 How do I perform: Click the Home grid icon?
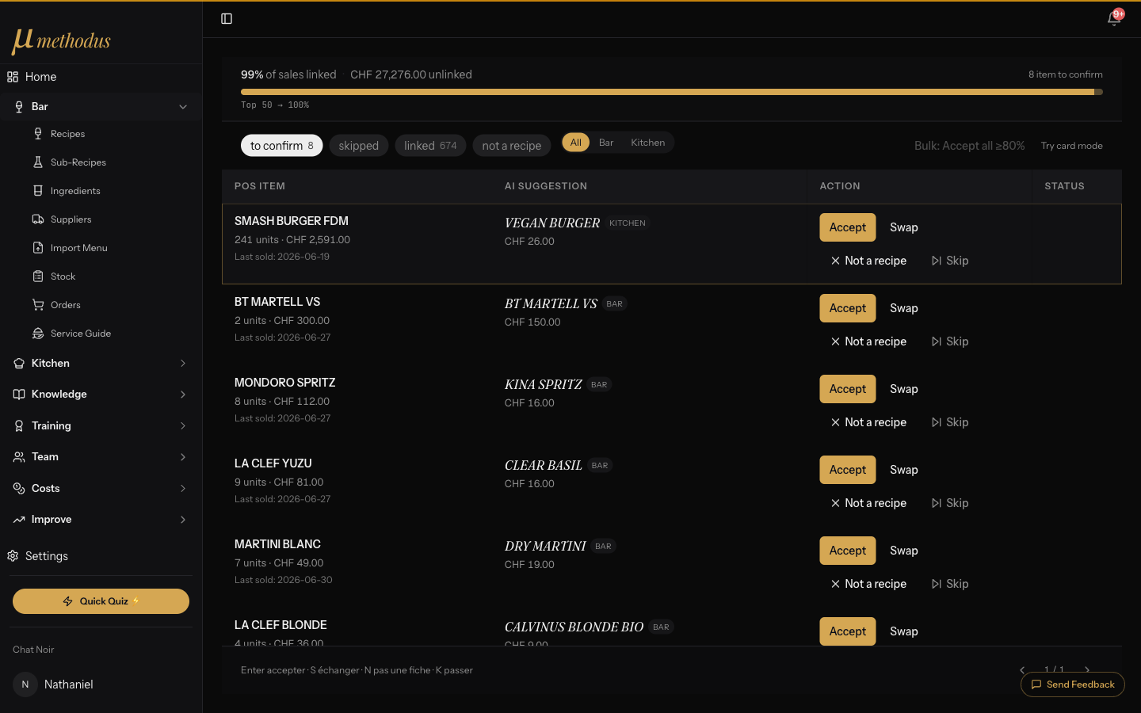(x=13, y=77)
